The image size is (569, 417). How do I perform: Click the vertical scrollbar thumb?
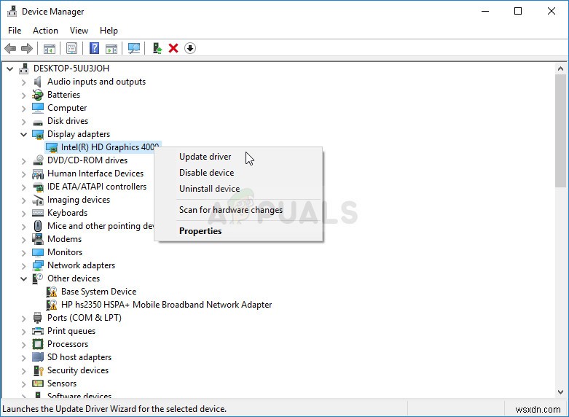tap(561, 130)
